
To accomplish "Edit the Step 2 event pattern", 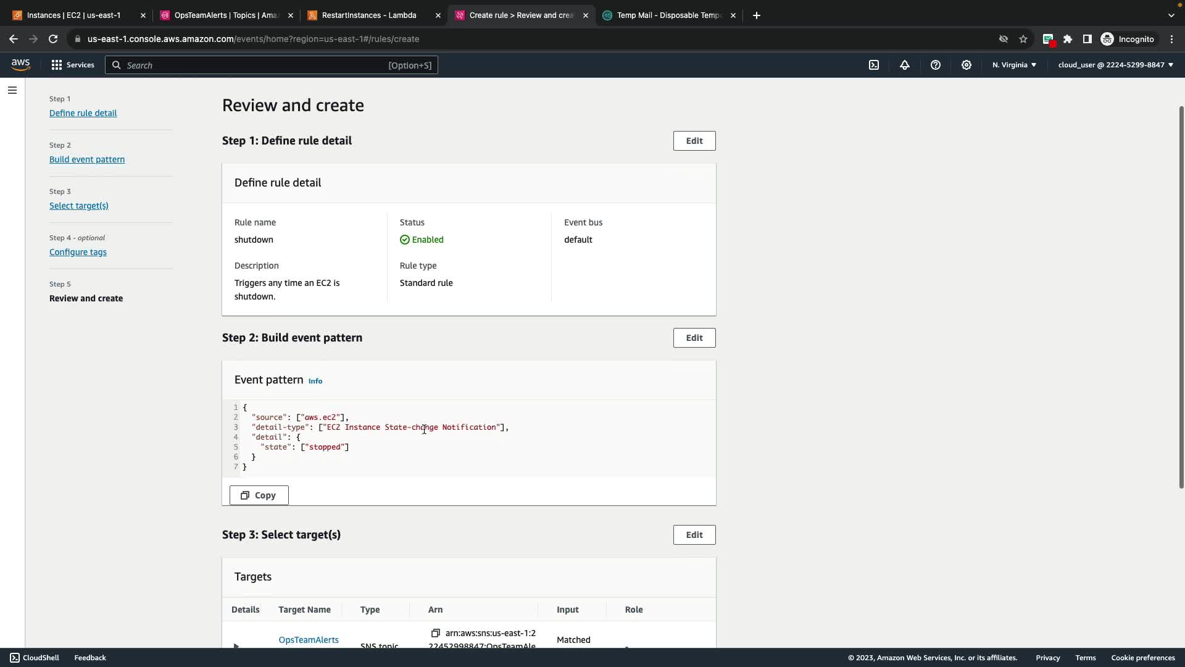I will pos(694,338).
